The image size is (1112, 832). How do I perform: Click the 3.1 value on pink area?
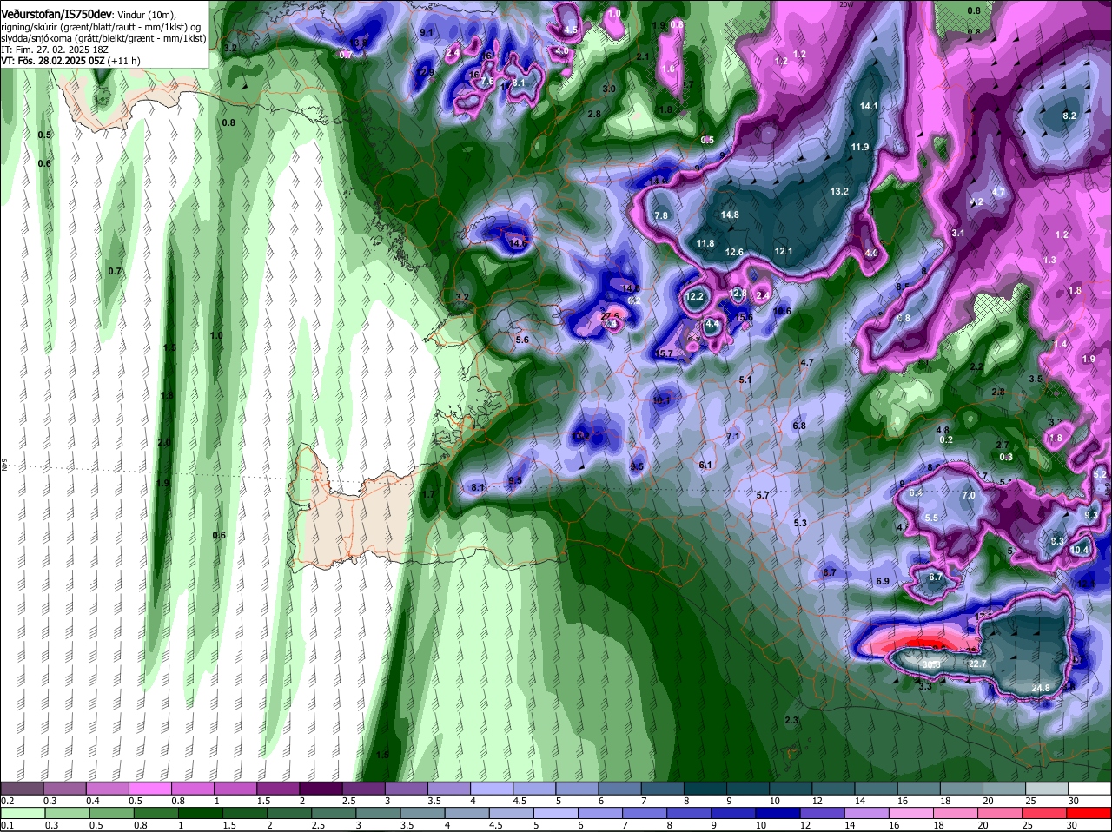(x=958, y=233)
